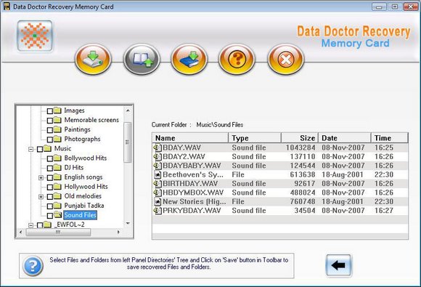The width and height of the screenshot is (421, 287).
Task: Click the Images folder icon
Action: click(x=57, y=110)
